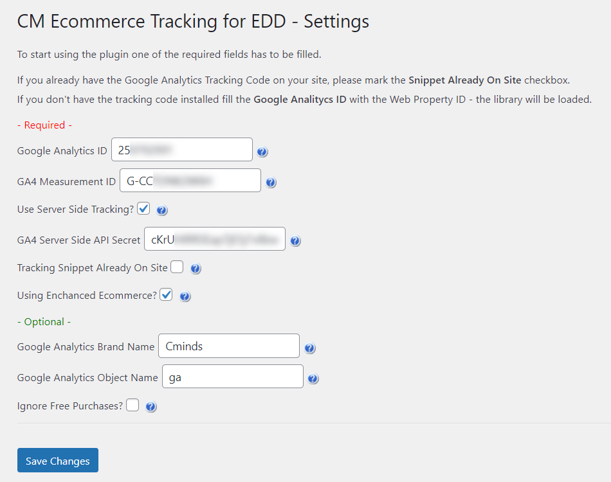Viewport: 611px width, 482px height.
Task: Open help tooltip for Server Side Tracking
Action: click(x=162, y=210)
